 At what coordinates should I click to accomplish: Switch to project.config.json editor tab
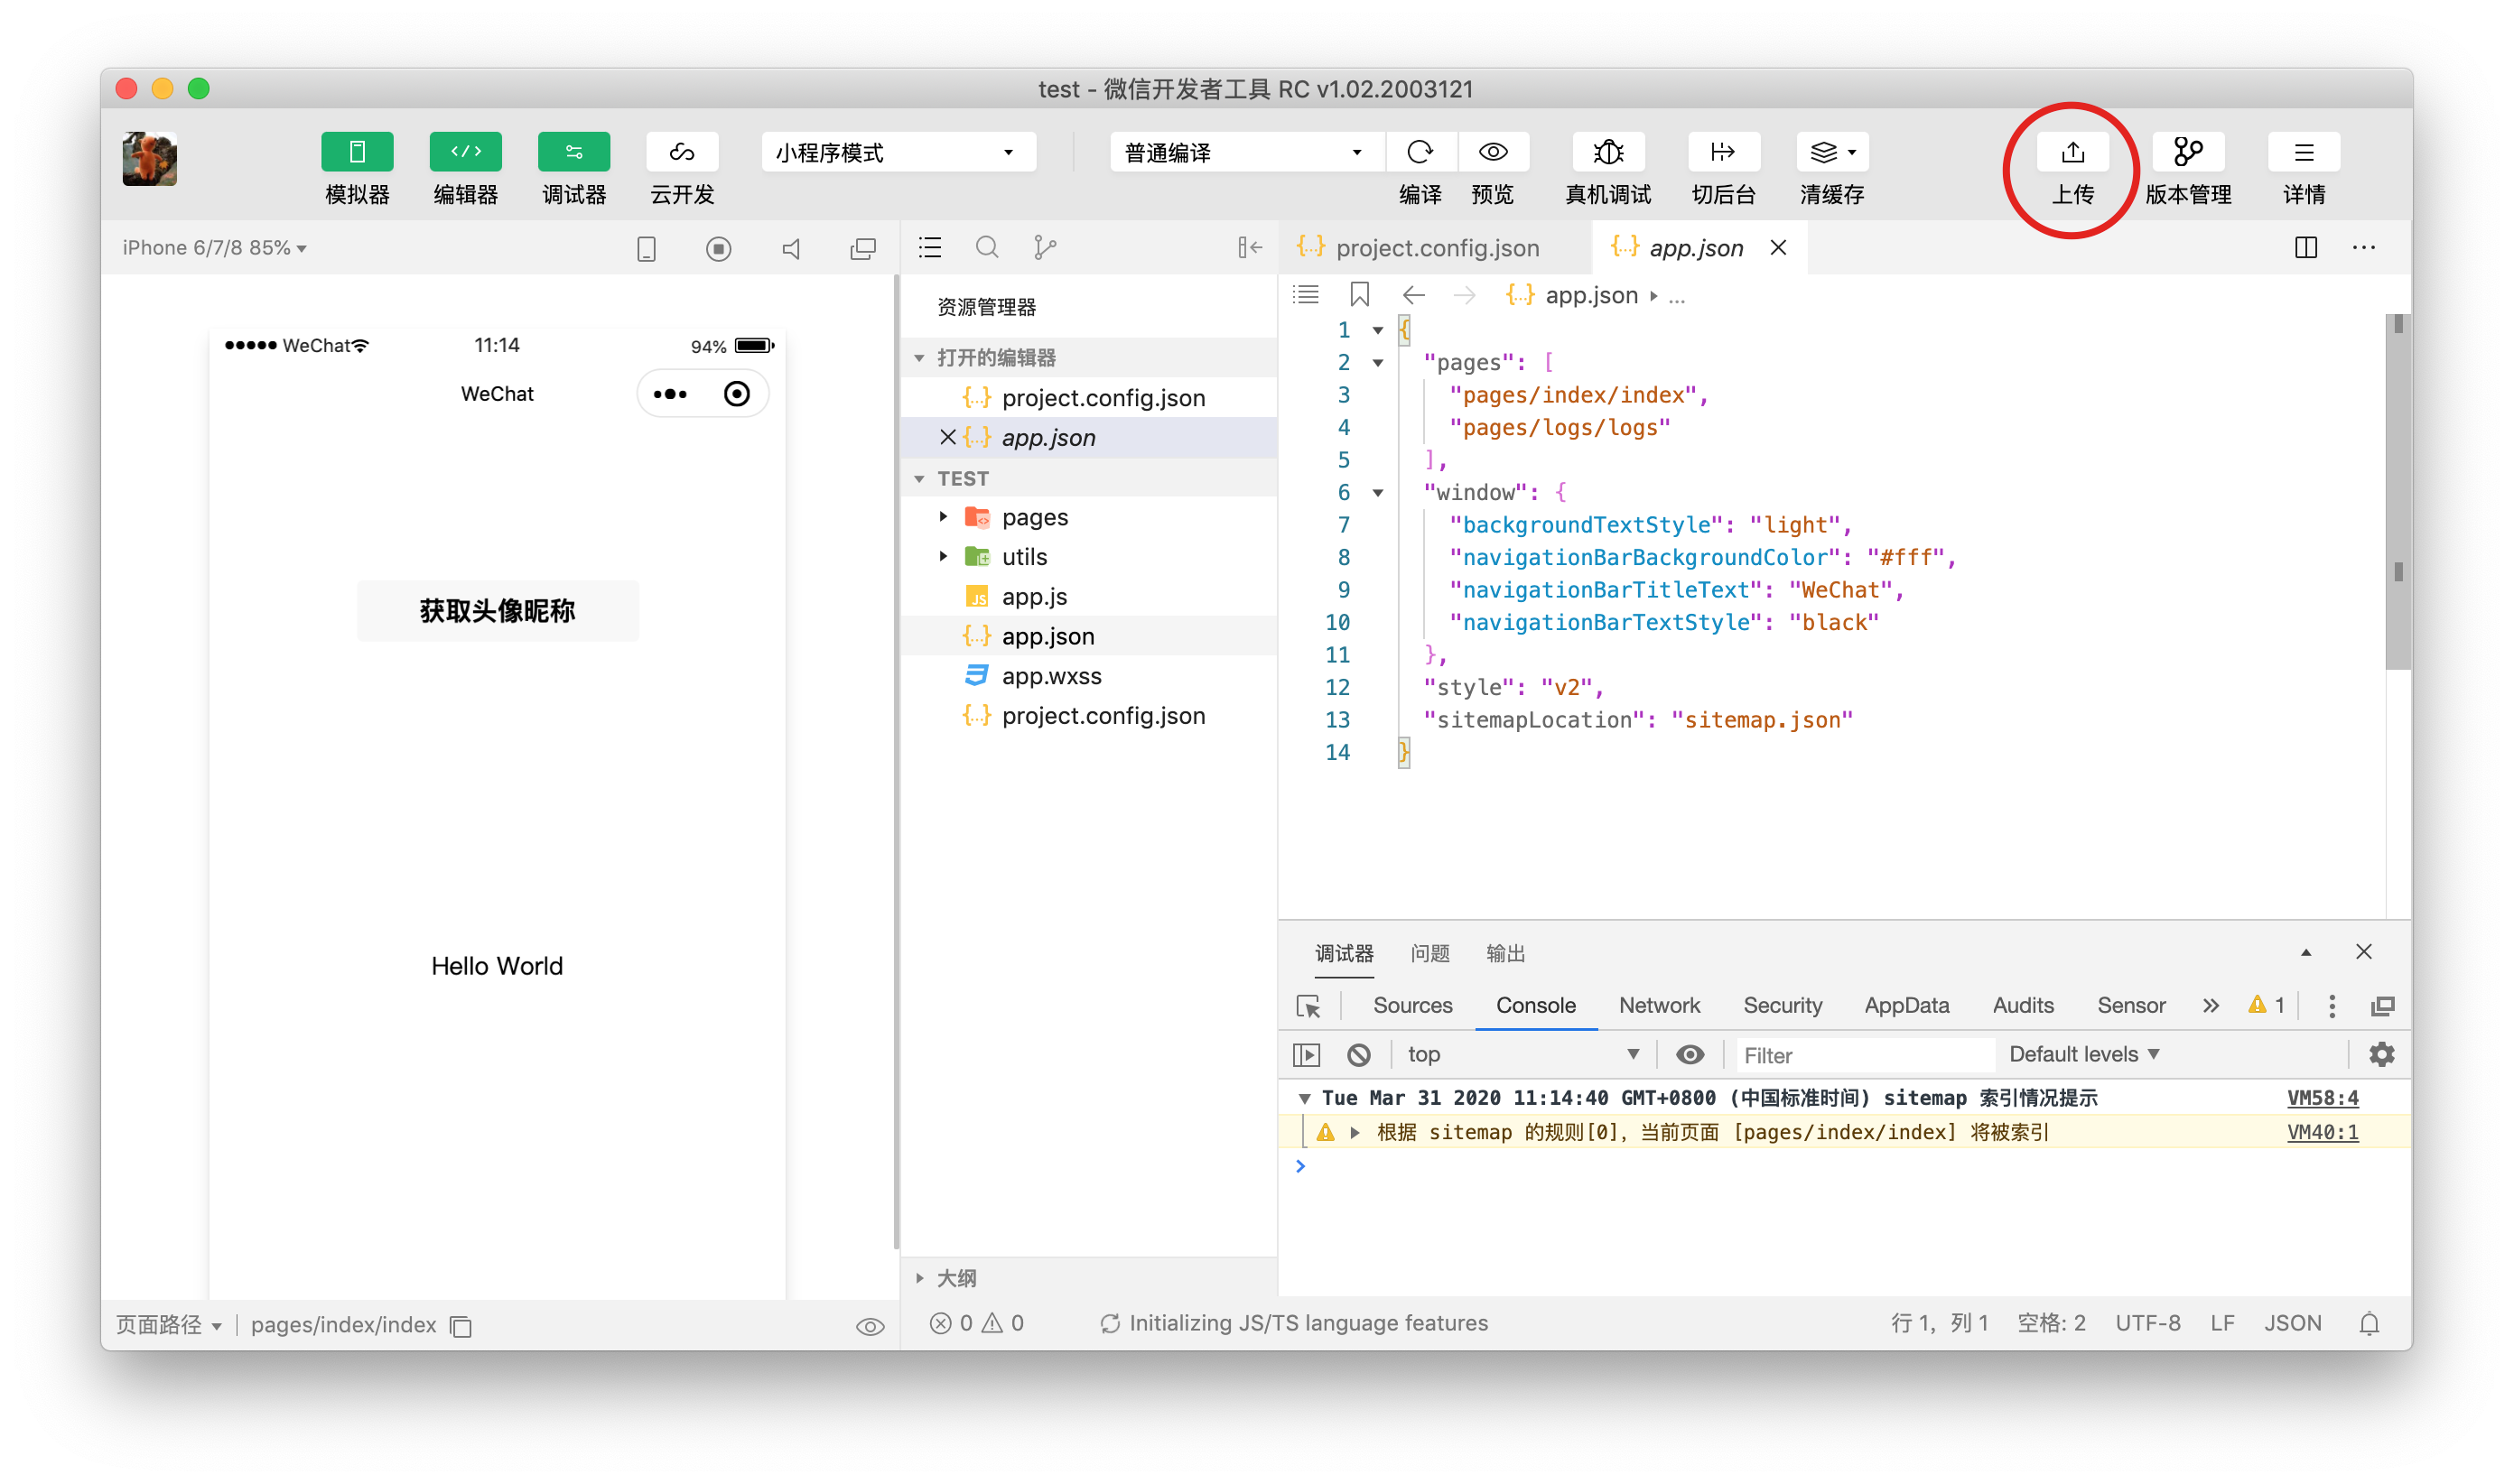point(1436,247)
